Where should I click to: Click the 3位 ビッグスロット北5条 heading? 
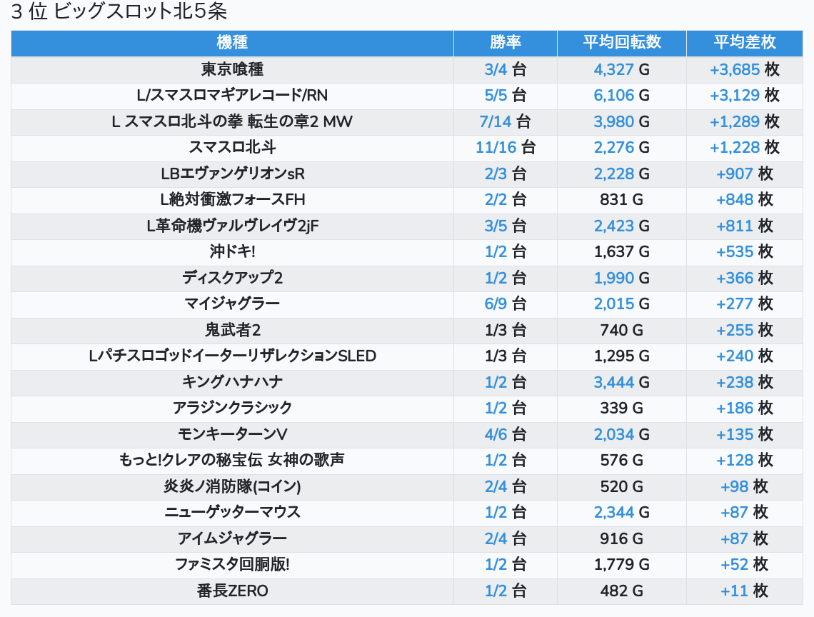coord(119,12)
